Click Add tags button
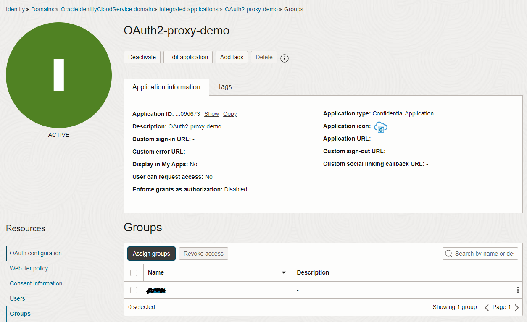Image resolution: width=527 pixels, height=322 pixels. 232,57
